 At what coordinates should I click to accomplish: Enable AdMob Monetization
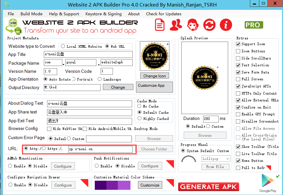10,166
